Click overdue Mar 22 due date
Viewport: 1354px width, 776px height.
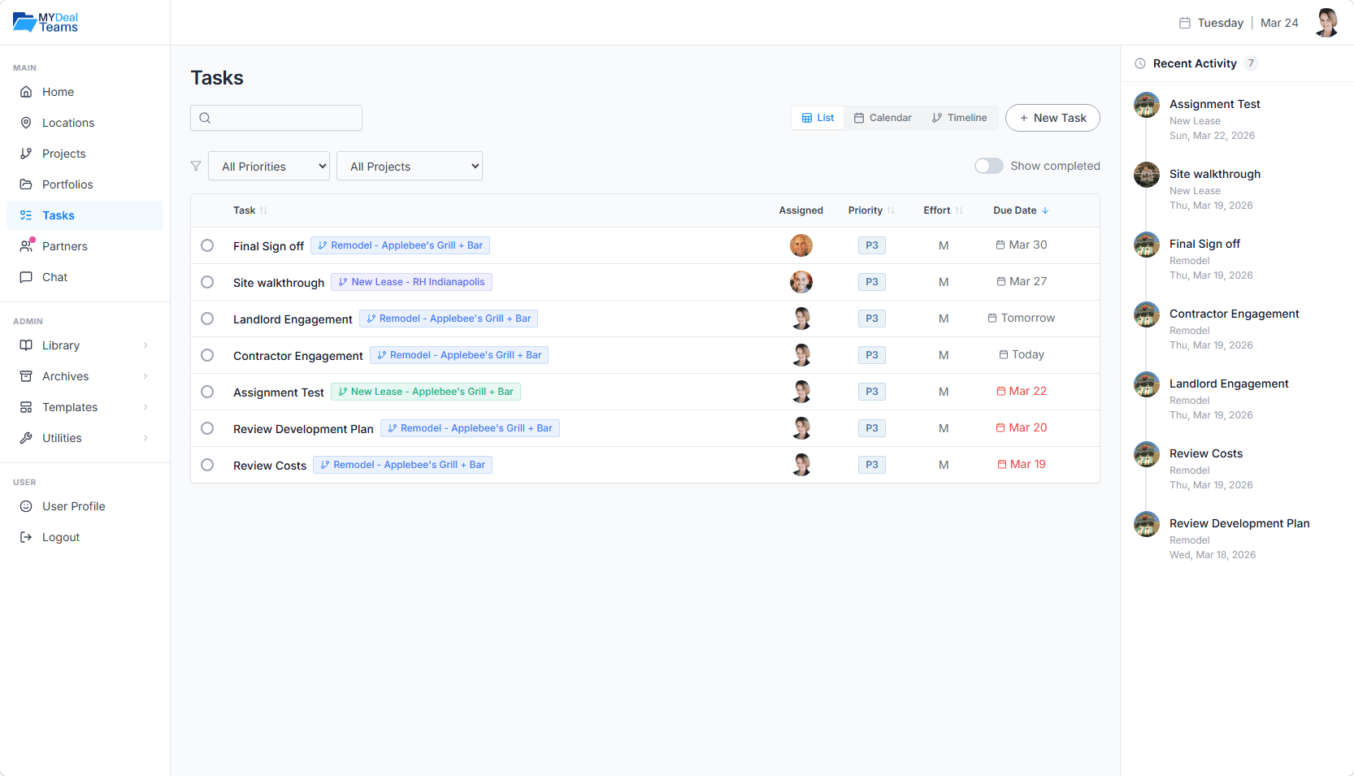click(x=1022, y=391)
